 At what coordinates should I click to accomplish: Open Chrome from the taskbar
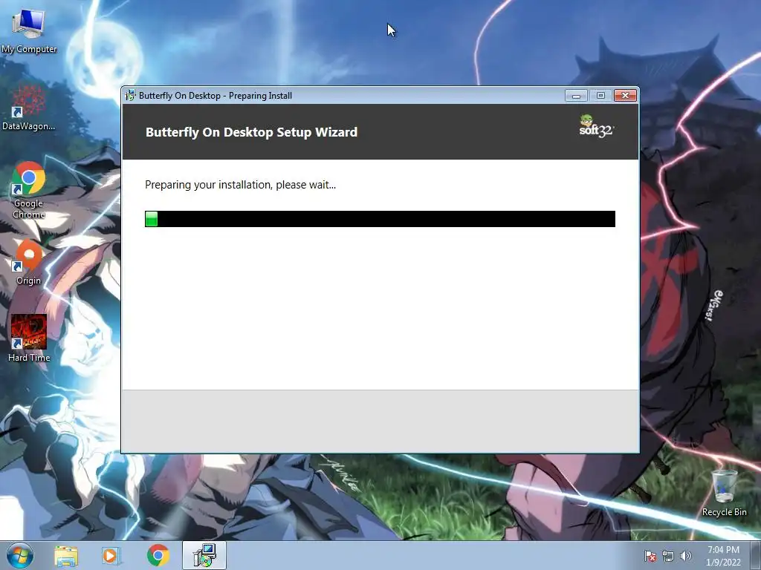(158, 556)
